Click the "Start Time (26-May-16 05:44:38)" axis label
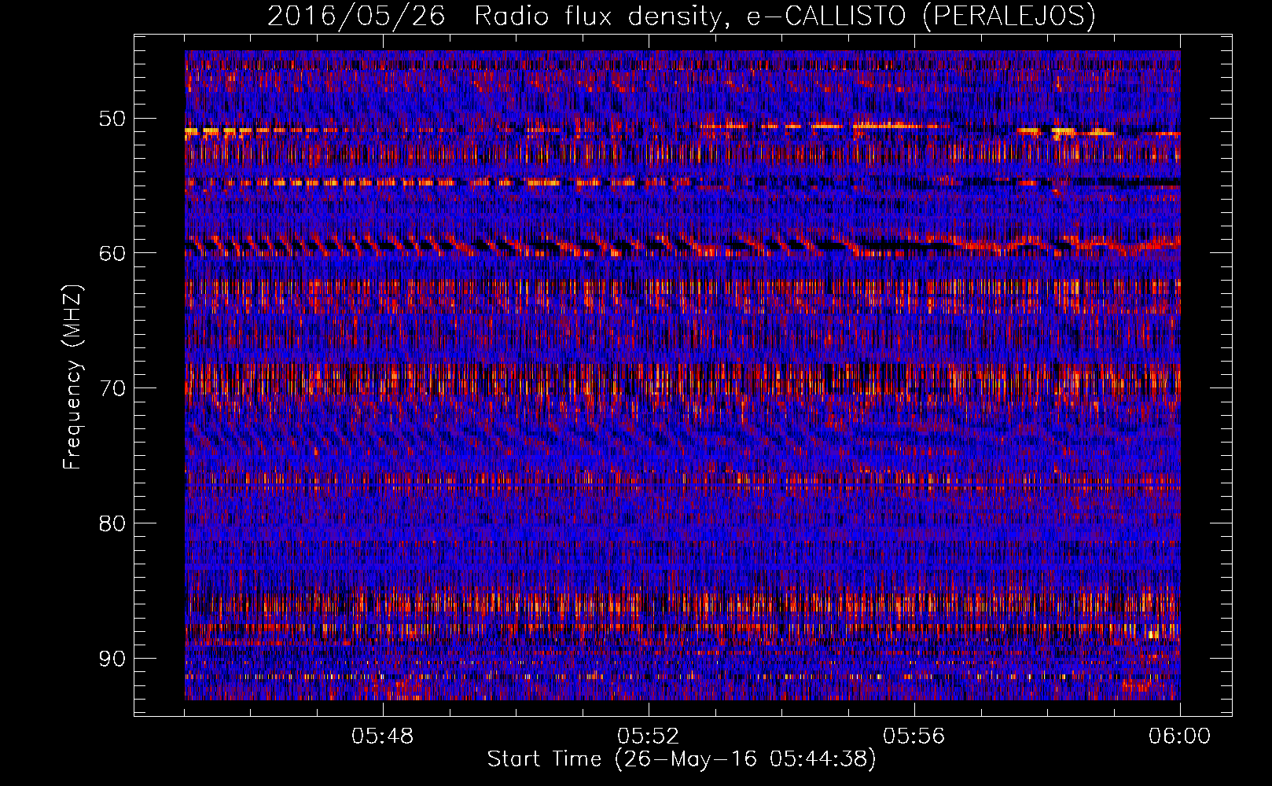Viewport: 1272px width, 786px height. pos(682,759)
